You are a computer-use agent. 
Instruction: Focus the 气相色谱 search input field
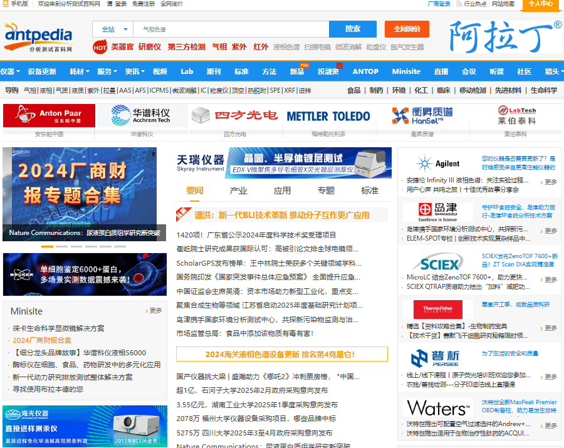pyautogui.click(x=231, y=29)
